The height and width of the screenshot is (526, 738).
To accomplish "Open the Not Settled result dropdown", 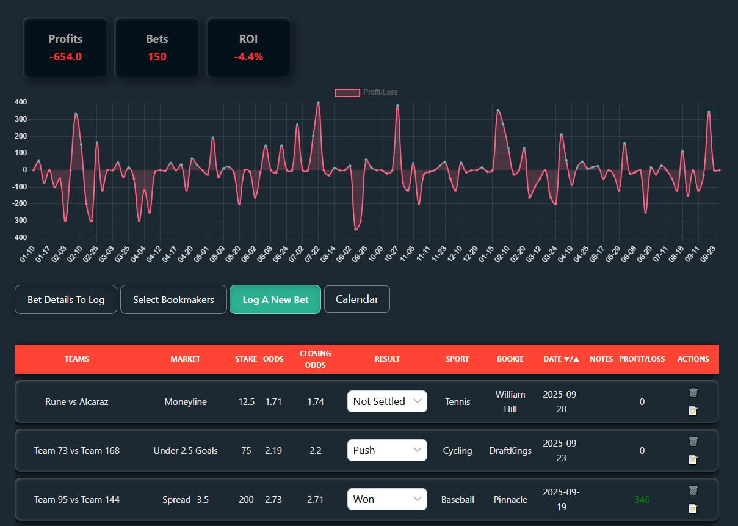I will (387, 401).
